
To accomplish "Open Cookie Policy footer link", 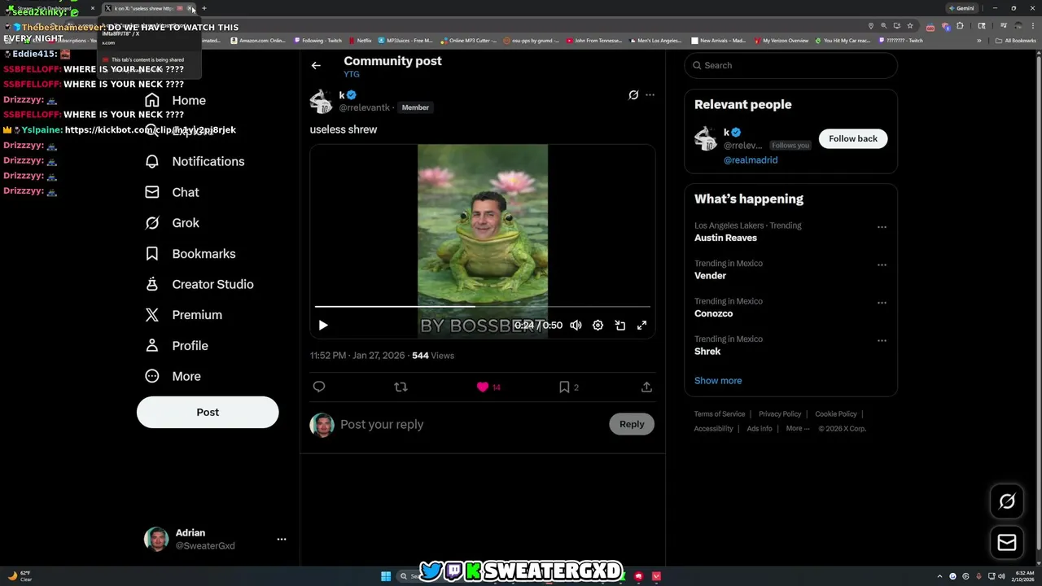I will pyautogui.click(x=836, y=414).
